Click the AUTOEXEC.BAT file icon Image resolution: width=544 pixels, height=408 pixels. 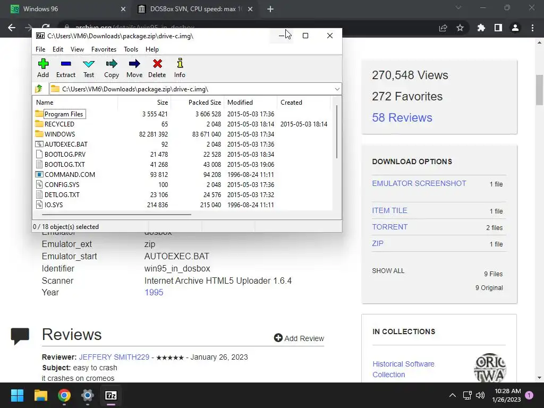click(39, 144)
